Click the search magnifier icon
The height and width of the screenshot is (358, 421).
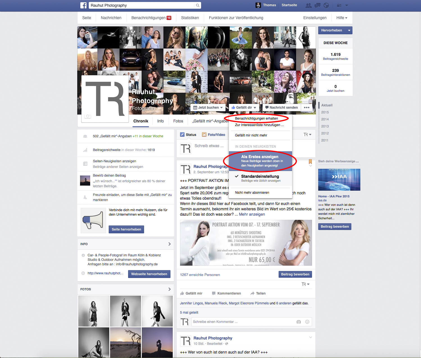coord(198,5)
